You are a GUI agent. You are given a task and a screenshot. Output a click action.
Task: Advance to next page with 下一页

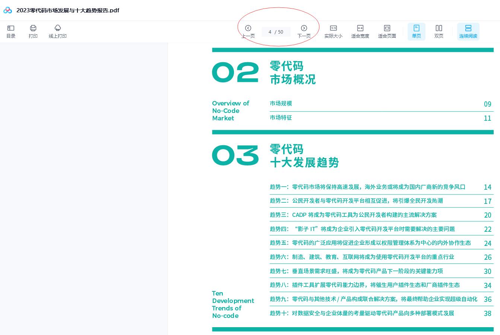click(304, 31)
